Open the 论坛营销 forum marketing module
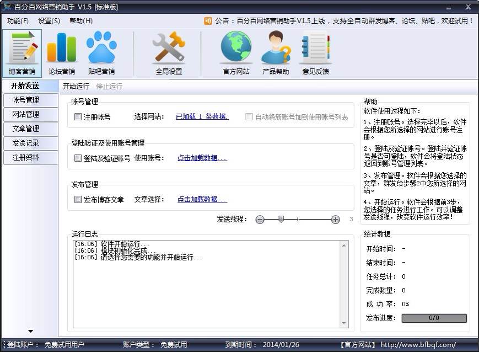479x352 pixels. (61, 53)
